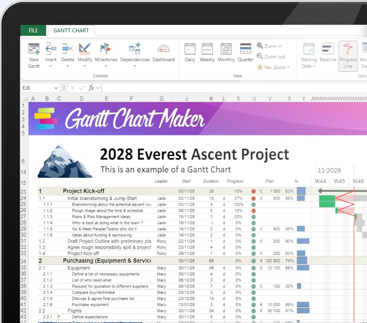The image size is (367, 323).
Task: Click the New Gantt icon
Action: (34, 49)
